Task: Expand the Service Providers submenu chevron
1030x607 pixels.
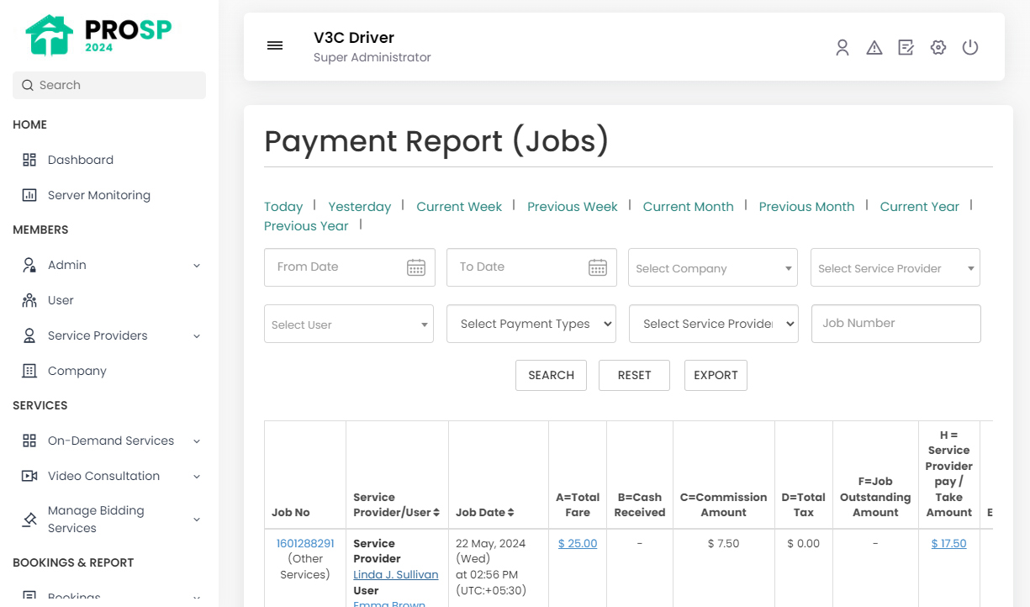Action: tap(197, 335)
